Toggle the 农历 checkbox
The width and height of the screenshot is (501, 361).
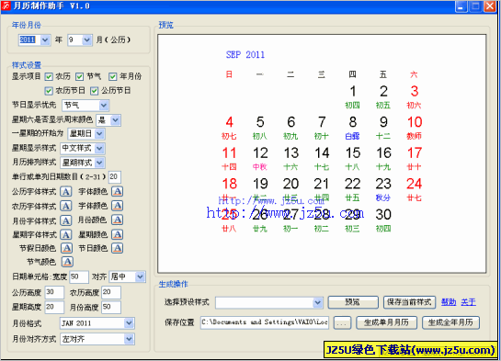[x=49, y=76]
